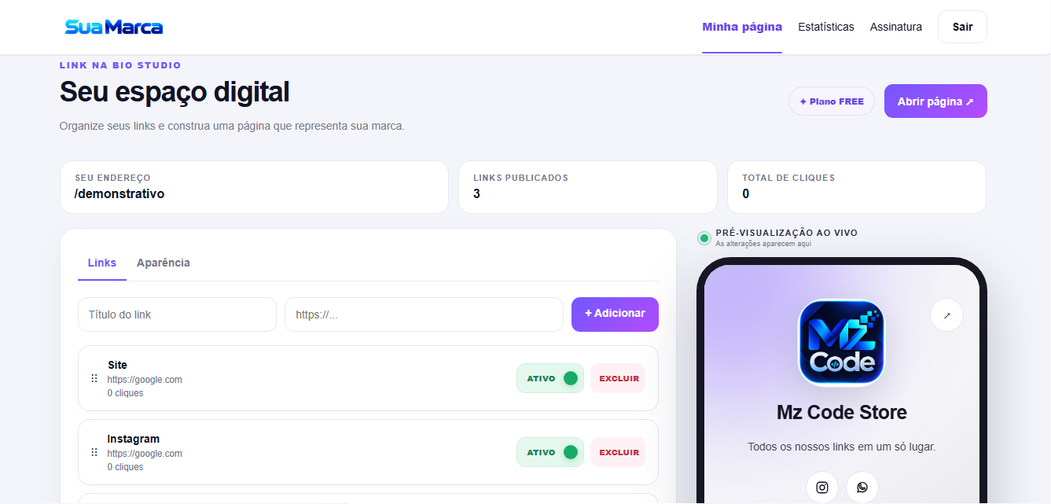Screen dimensions: 1051x504
Task: Switch to the Links tab
Action: point(102,263)
